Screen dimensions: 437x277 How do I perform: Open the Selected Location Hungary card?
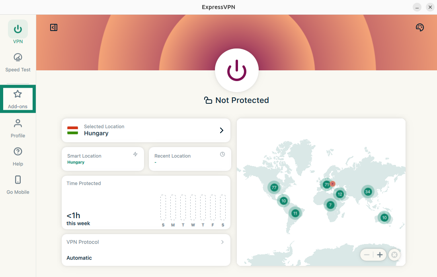(x=146, y=130)
